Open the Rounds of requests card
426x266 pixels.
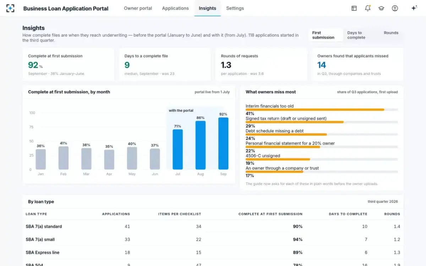click(261, 65)
